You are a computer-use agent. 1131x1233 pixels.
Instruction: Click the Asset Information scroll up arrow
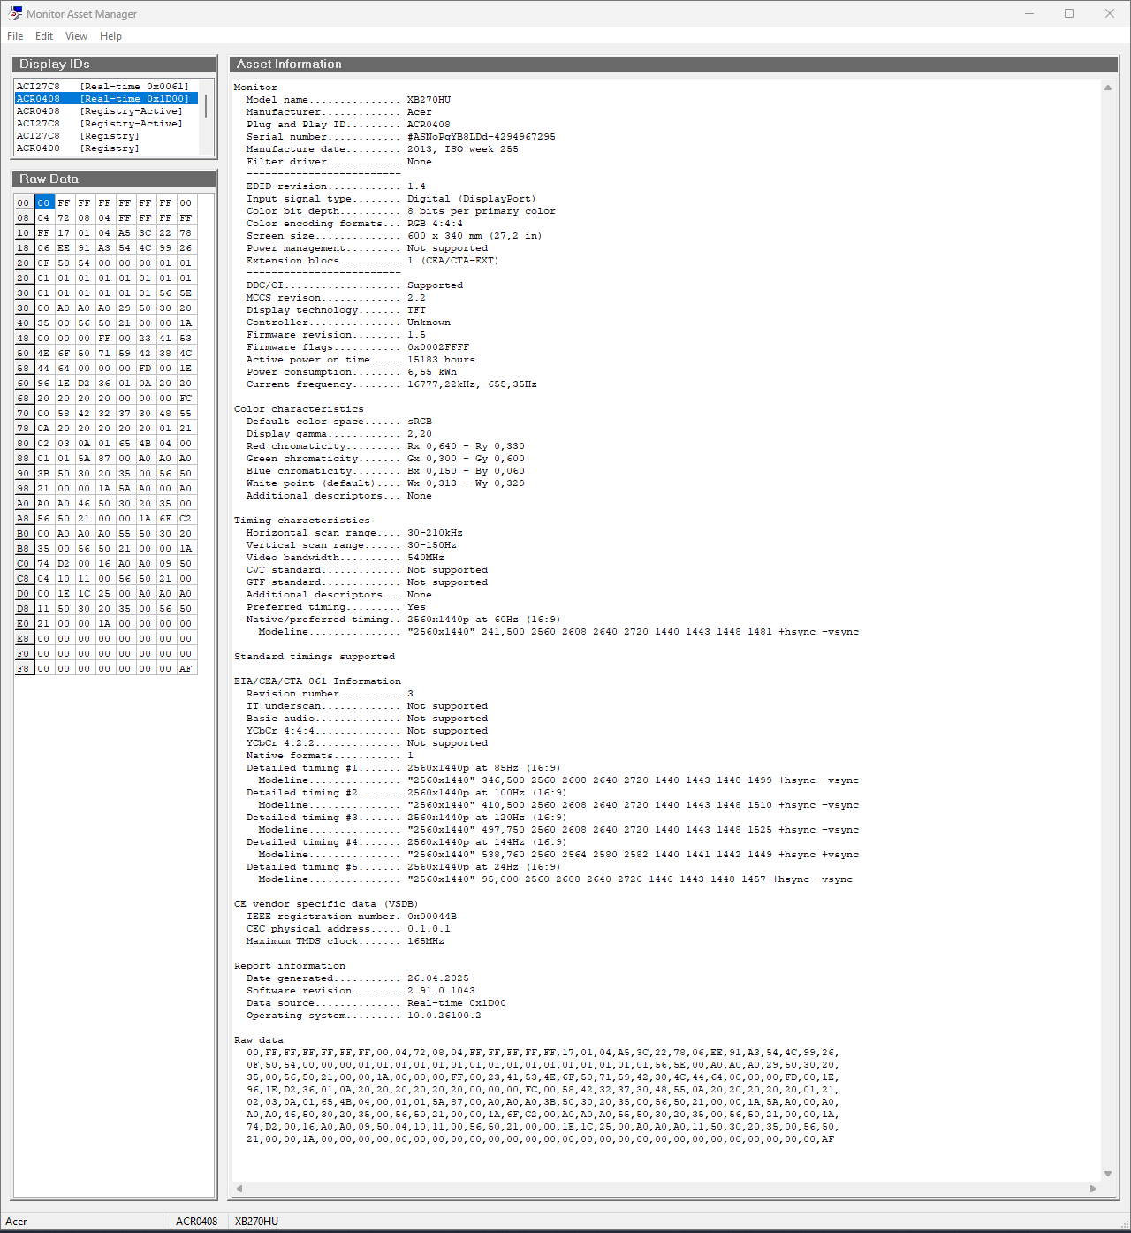tap(1108, 88)
